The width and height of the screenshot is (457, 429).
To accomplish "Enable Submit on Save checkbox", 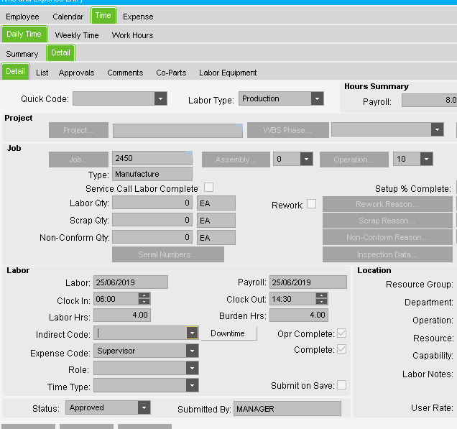I will (x=341, y=384).
